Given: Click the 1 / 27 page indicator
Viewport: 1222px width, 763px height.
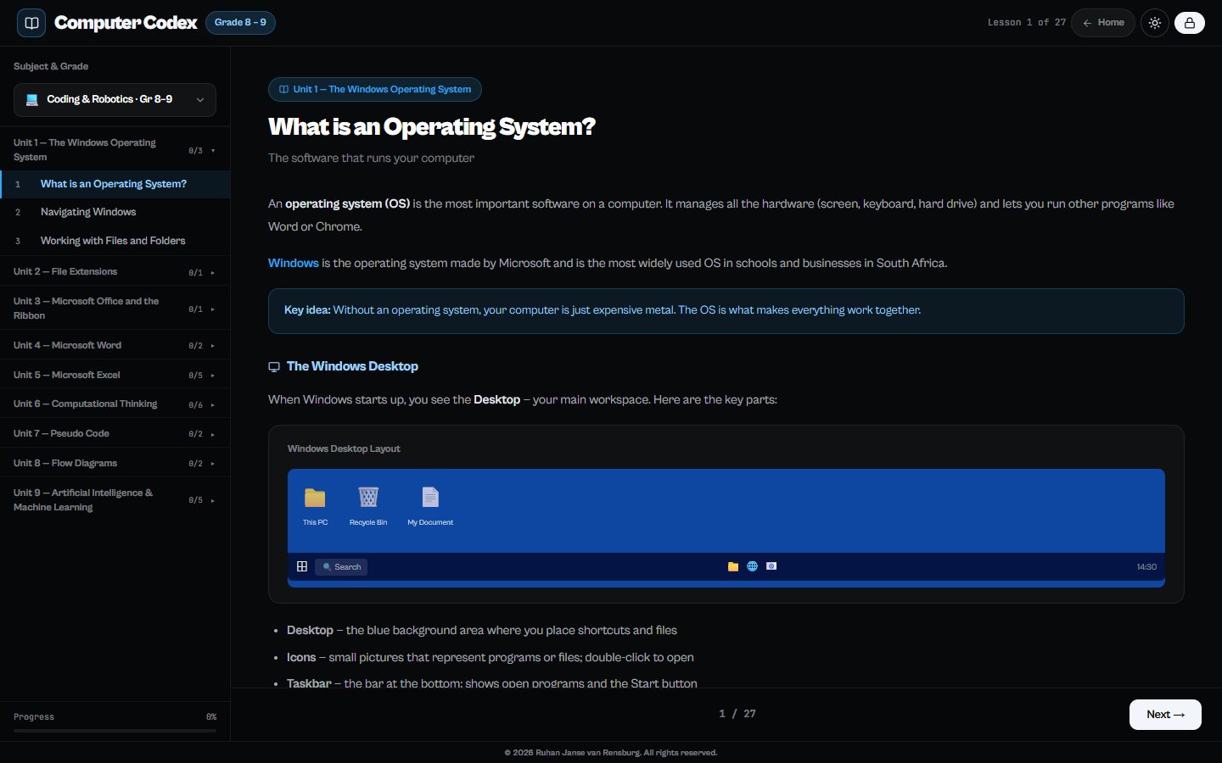Looking at the screenshot, I should coord(737,714).
